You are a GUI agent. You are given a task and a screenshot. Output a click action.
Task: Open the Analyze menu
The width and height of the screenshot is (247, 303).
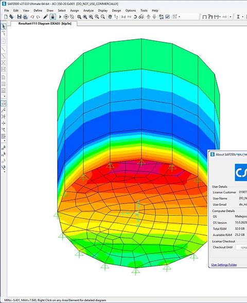coord(89,10)
